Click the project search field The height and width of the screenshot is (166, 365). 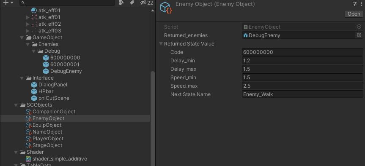tap(67, 3)
